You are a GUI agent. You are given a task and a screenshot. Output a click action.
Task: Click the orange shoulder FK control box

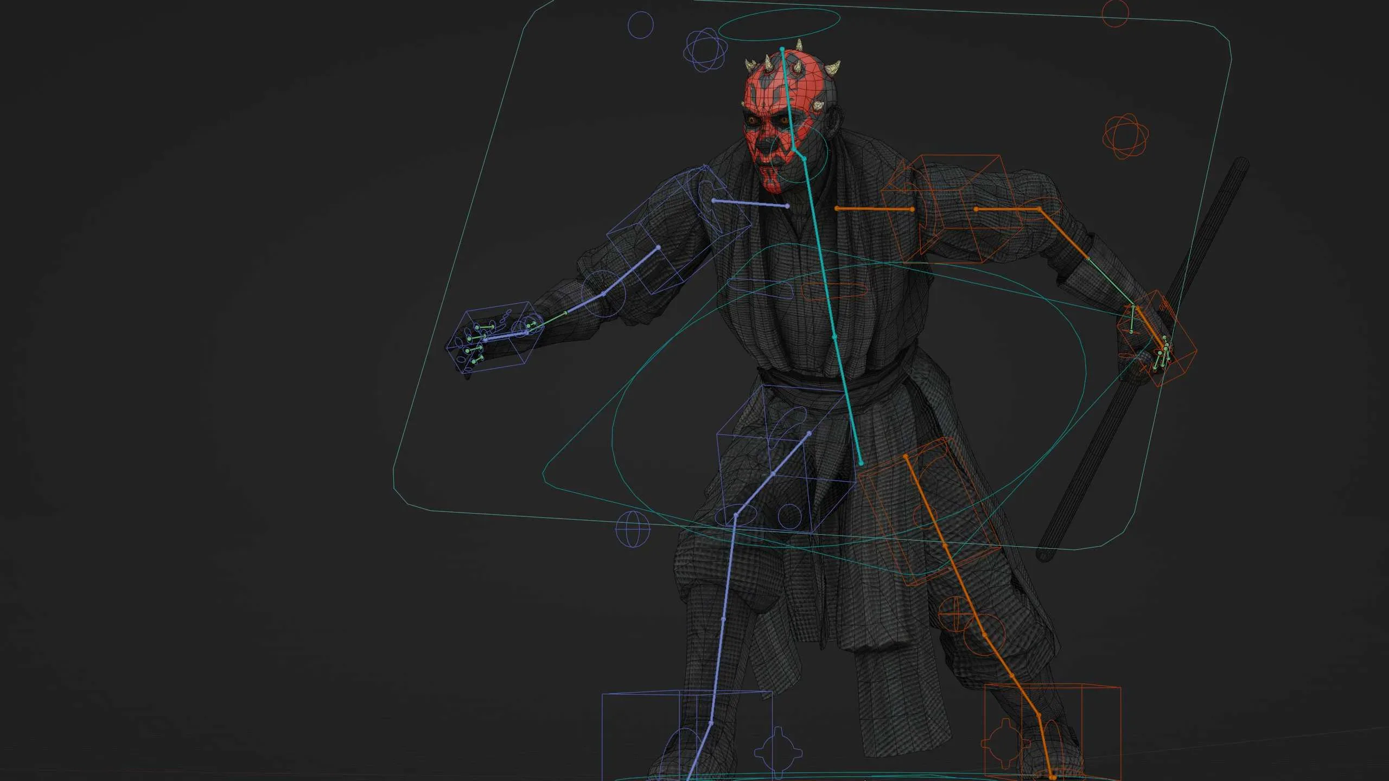point(950,206)
